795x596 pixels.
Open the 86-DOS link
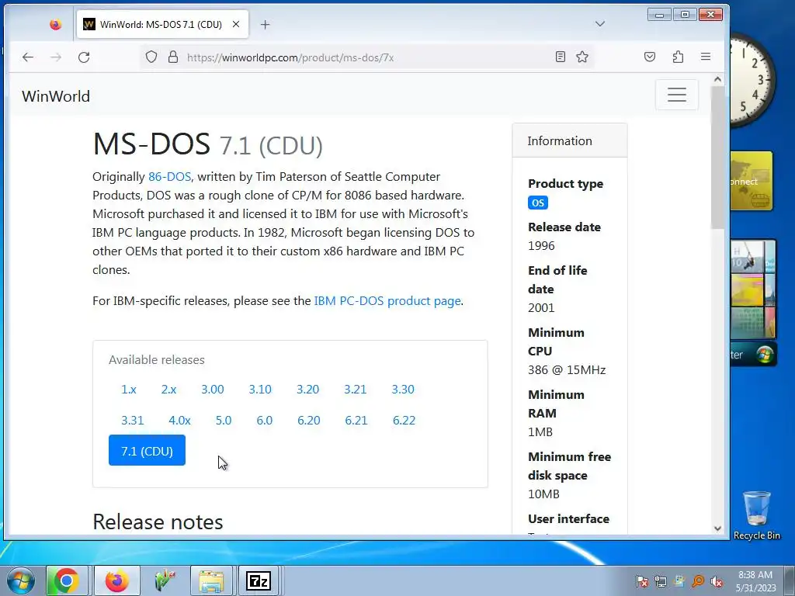point(169,177)
